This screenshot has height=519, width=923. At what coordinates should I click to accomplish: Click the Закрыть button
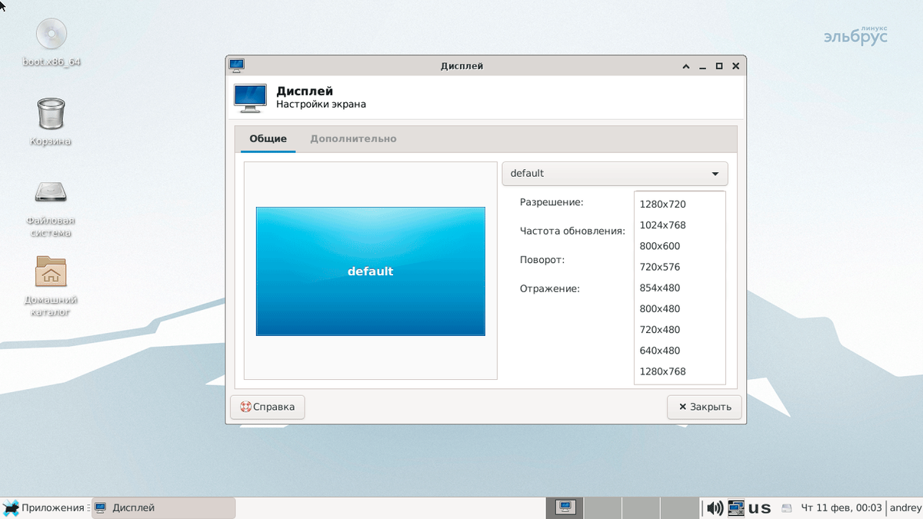click(x=705, y=407)
